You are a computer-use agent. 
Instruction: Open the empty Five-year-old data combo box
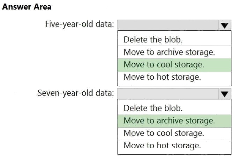click(168, 25)
